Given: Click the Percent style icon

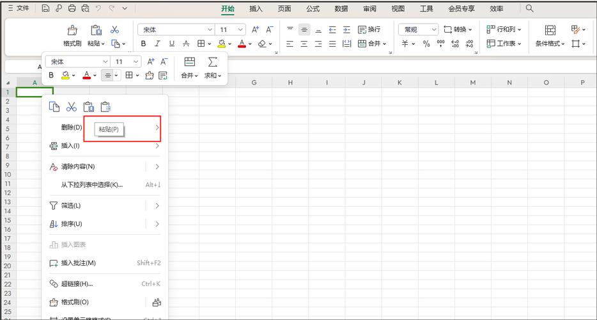Looking at the screenshot, I should (x=426, y=44).
